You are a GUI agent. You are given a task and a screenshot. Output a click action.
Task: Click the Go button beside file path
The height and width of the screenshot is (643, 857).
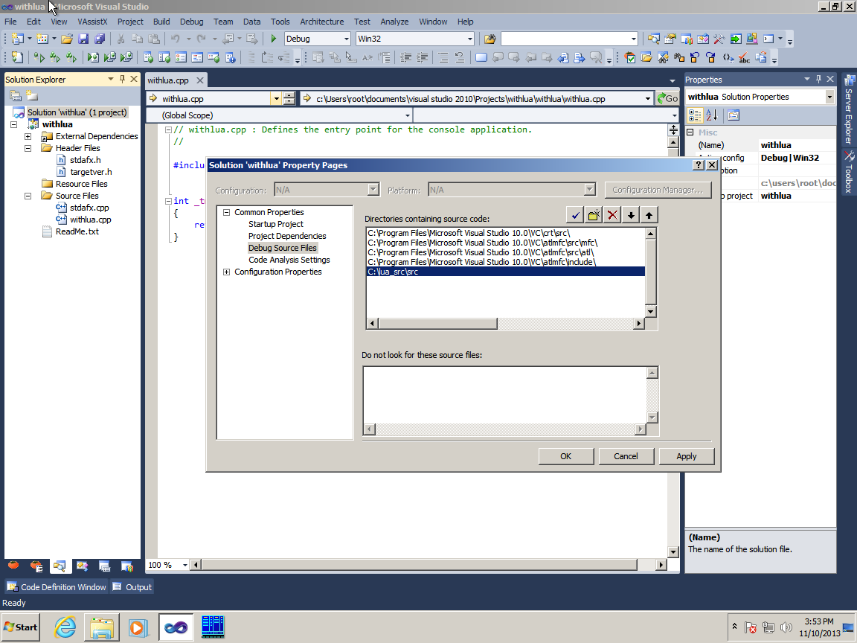[667, 99]
